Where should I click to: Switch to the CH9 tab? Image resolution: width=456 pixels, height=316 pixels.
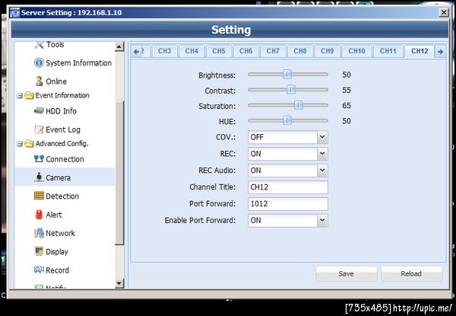pos(327,51)
